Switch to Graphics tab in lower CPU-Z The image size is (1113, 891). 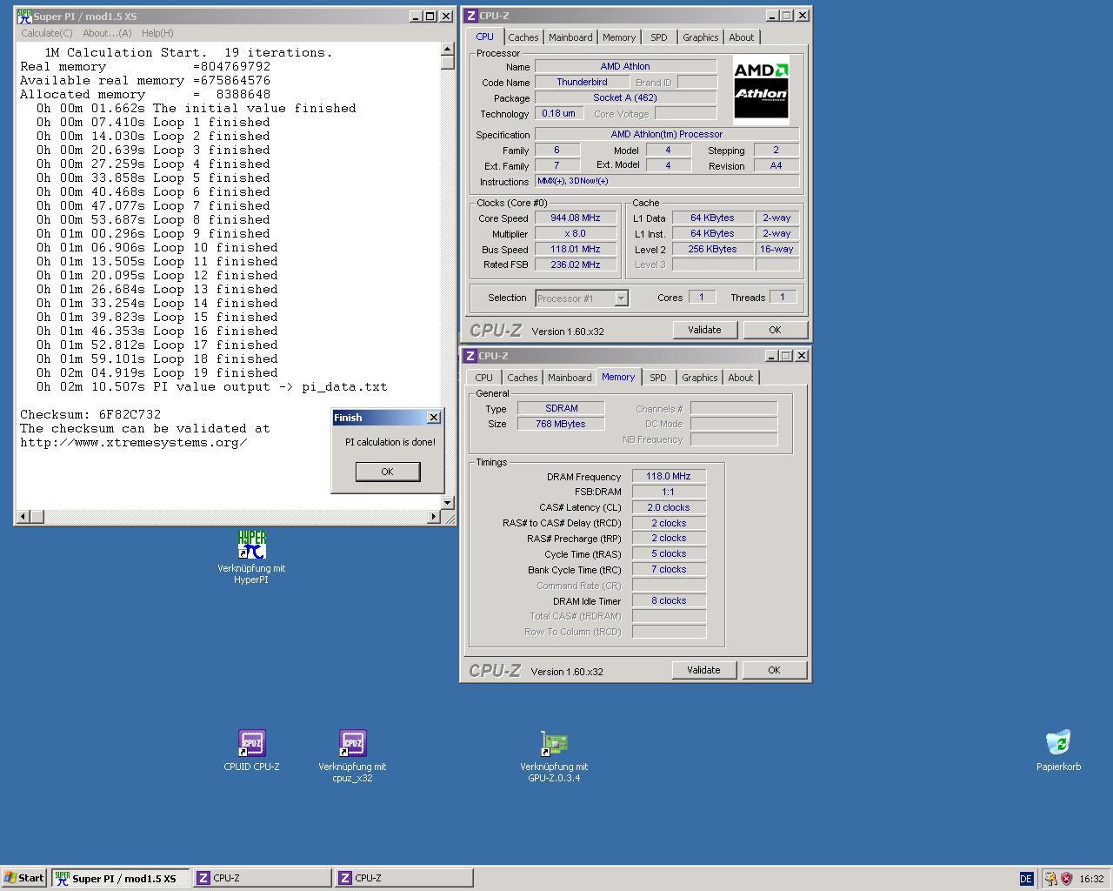(700, 378)
